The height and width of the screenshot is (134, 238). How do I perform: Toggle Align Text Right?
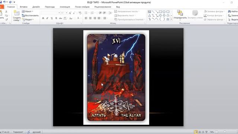click(x=95, y=18)
